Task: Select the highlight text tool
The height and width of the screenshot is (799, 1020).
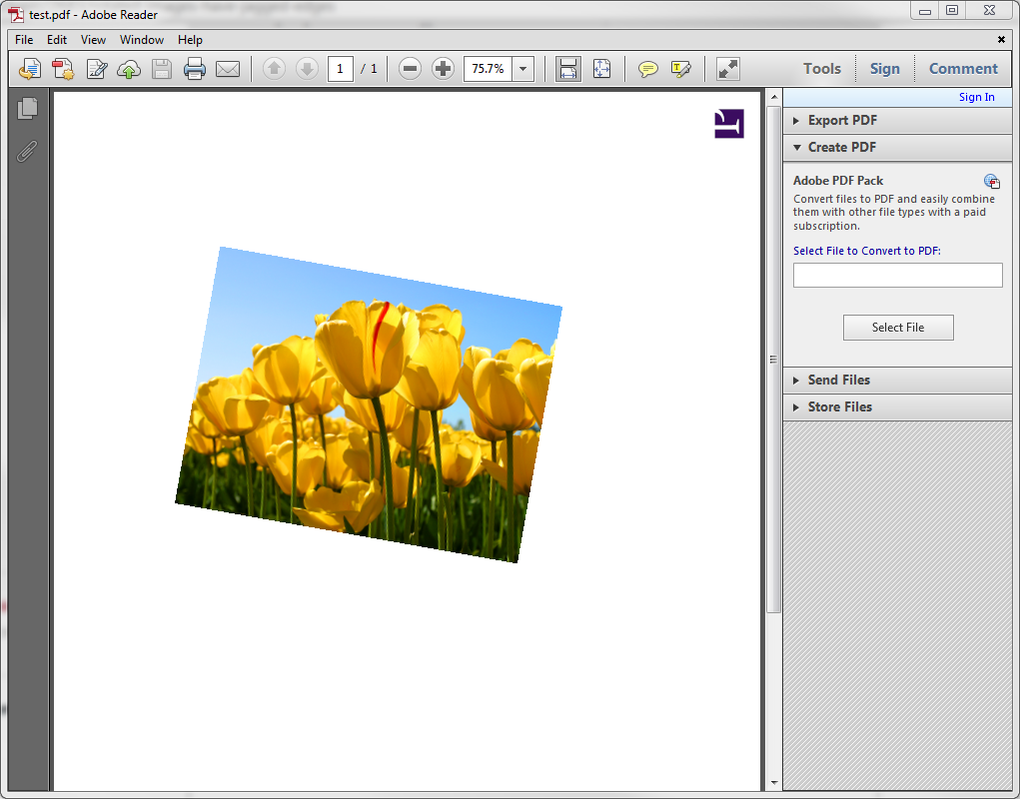Action: point(681,69)
